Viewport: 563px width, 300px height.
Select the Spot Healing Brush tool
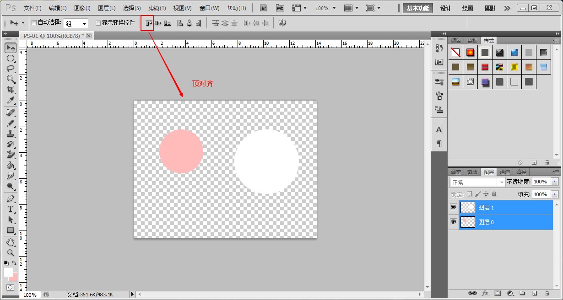point(11,112)
